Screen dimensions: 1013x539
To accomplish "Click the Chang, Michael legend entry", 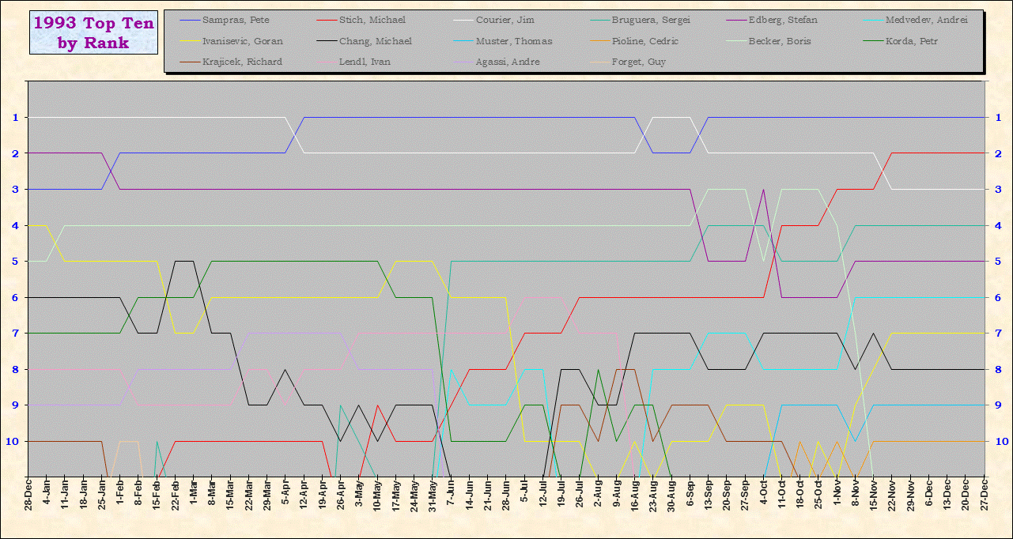I will [375, 41].
